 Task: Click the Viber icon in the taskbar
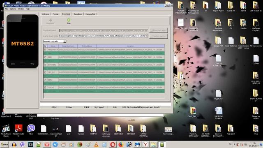click(22, 145)
